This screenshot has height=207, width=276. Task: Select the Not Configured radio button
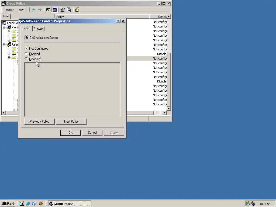tap(26, 48)
